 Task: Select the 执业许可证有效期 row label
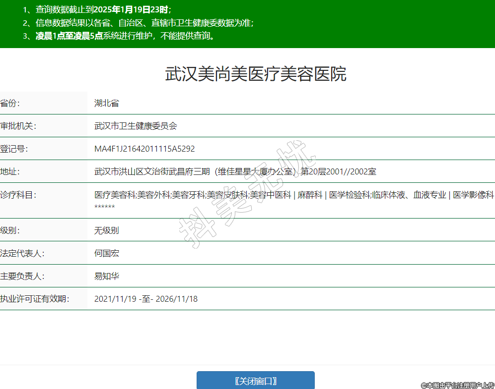click(34, 299)
